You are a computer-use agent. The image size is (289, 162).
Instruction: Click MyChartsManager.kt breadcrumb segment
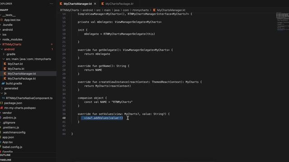click(x=171, y=10)
